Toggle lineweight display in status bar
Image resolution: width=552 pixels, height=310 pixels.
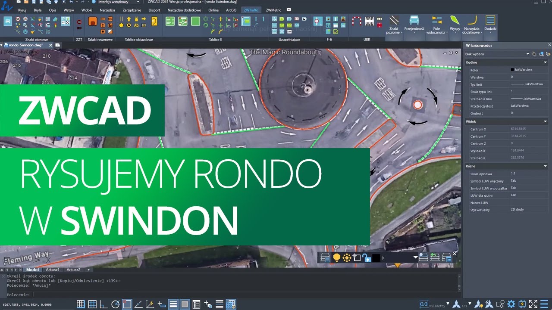[x=173, y=304]
